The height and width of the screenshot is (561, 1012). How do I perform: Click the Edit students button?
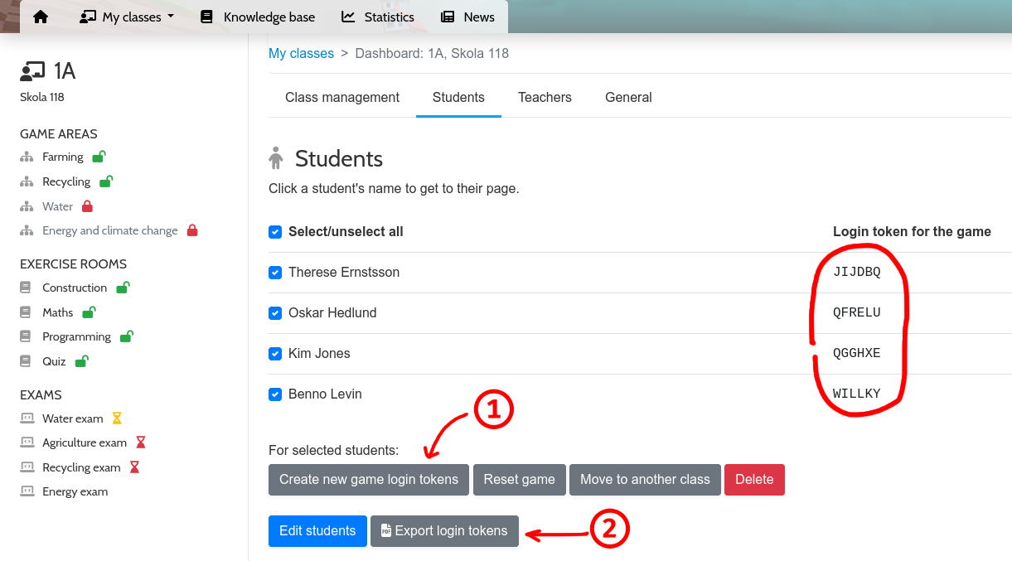317,531
